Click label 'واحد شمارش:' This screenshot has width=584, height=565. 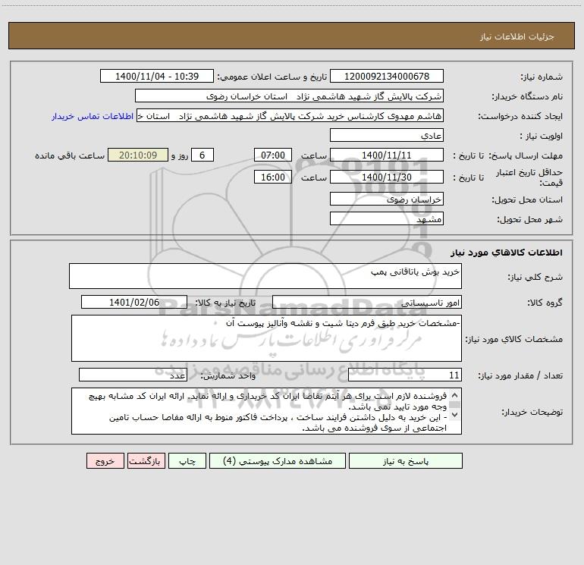click(228, 375)
